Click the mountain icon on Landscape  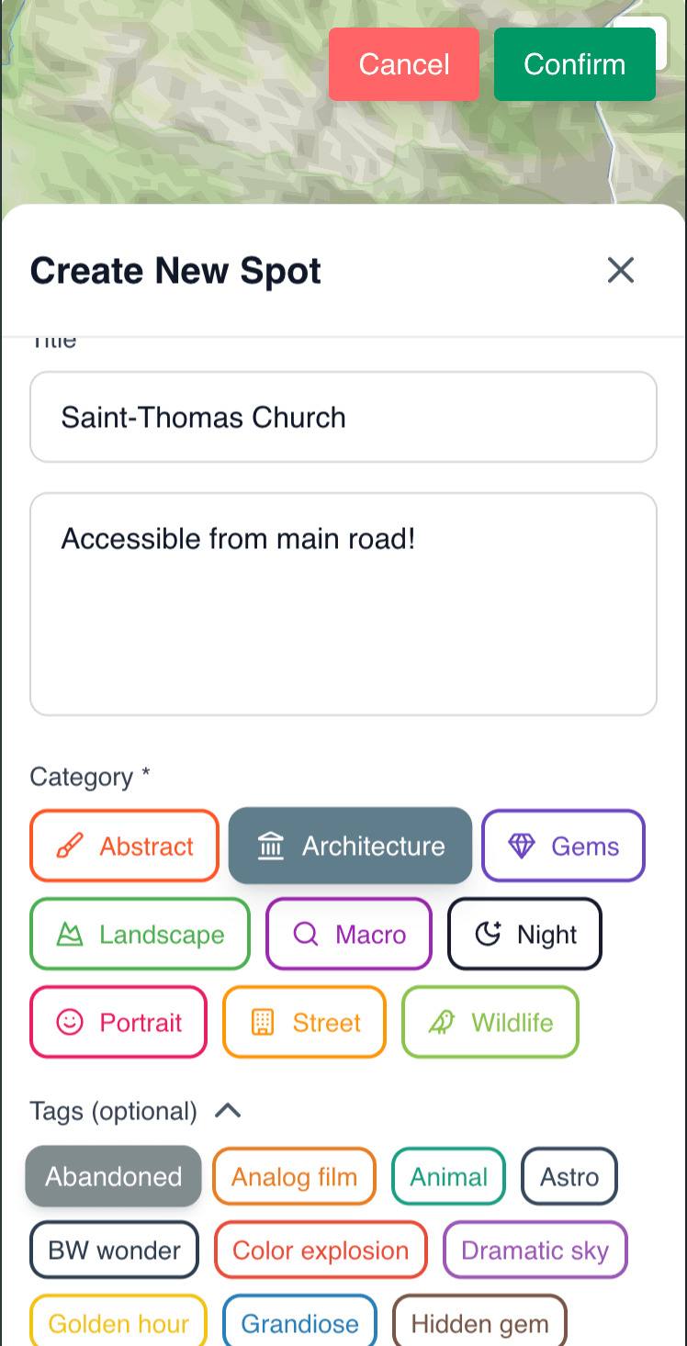pos(70,935)
